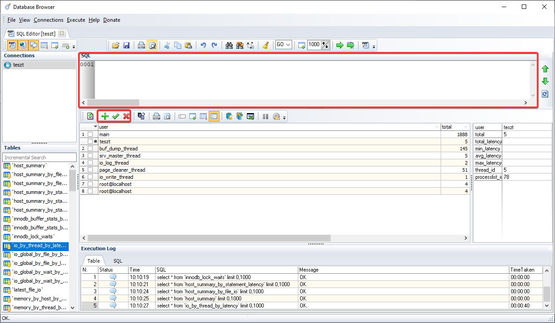Click the green checkmark post changes icon

coord(116,116)
